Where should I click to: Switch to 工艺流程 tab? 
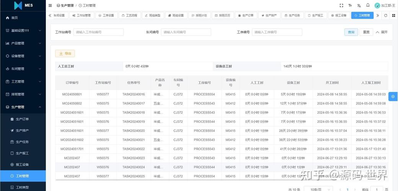click(x=129, y=15)
